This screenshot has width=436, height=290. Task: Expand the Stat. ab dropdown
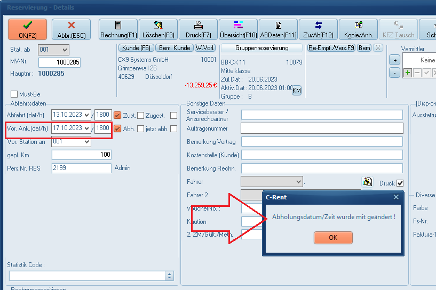65,50
